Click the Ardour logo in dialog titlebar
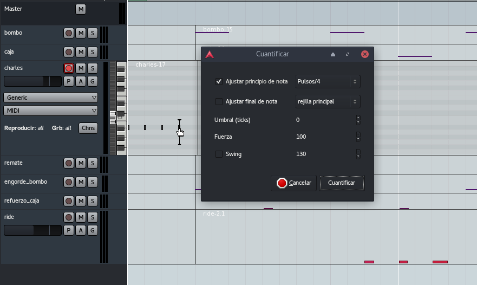 pos(210,54)
